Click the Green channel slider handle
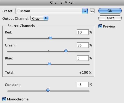The width and height of the screenshot is (124, 103). [x=66, y=51]
